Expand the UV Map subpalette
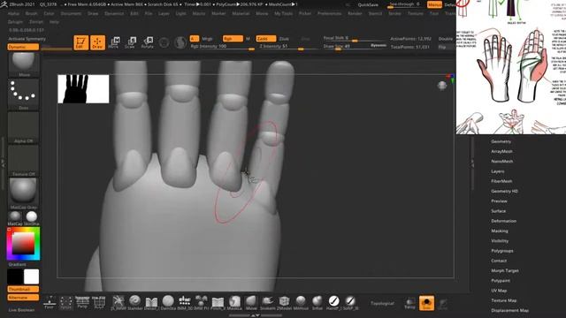Viewport: 566px width, 318px height. (x=499, y=291)
